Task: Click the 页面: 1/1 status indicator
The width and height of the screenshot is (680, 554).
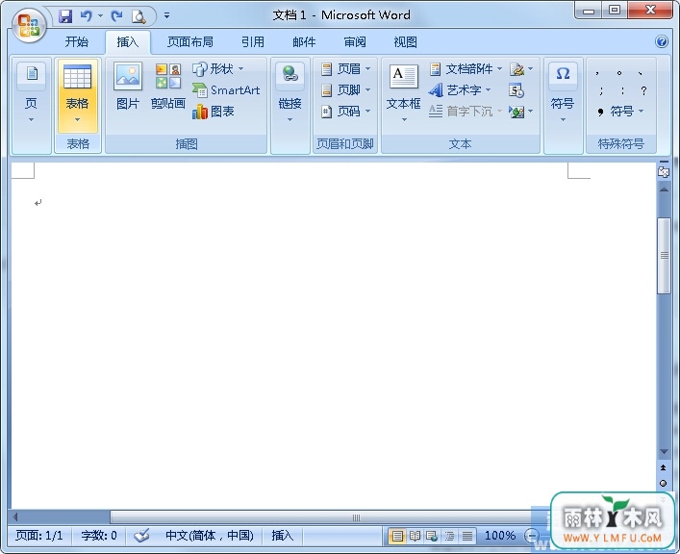Action: click(39, 536)
